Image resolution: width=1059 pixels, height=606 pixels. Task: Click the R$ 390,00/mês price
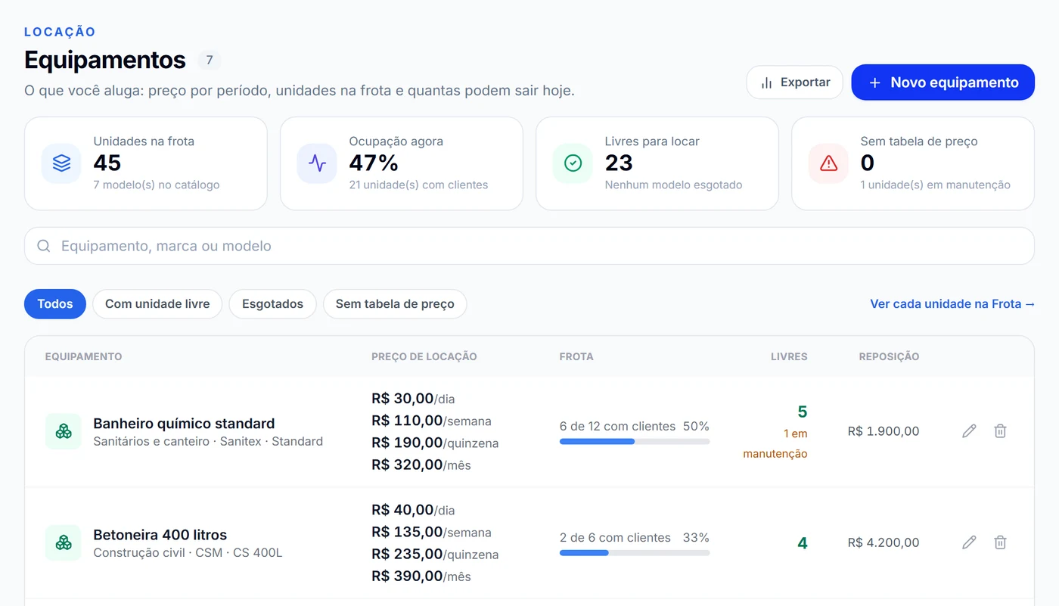click(x=421, y=576)
